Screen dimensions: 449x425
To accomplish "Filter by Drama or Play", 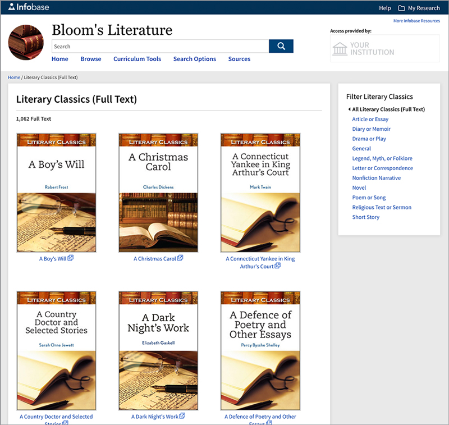I will [369, 139].
